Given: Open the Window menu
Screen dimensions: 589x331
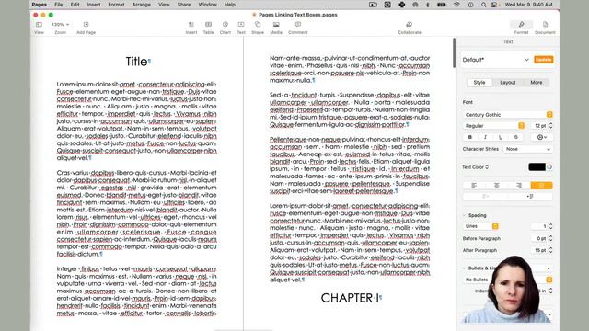Looking at the screenshot, I should [x=207, y=5].
